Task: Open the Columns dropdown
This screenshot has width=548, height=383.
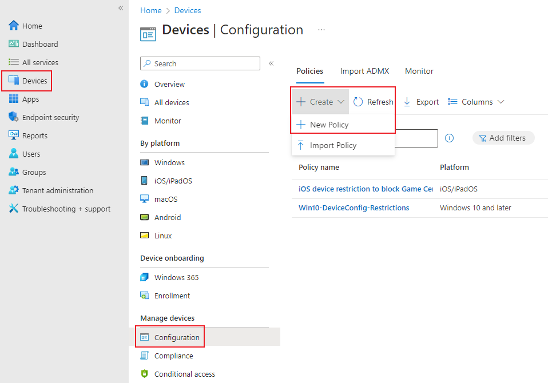Action: click(476, 102)
